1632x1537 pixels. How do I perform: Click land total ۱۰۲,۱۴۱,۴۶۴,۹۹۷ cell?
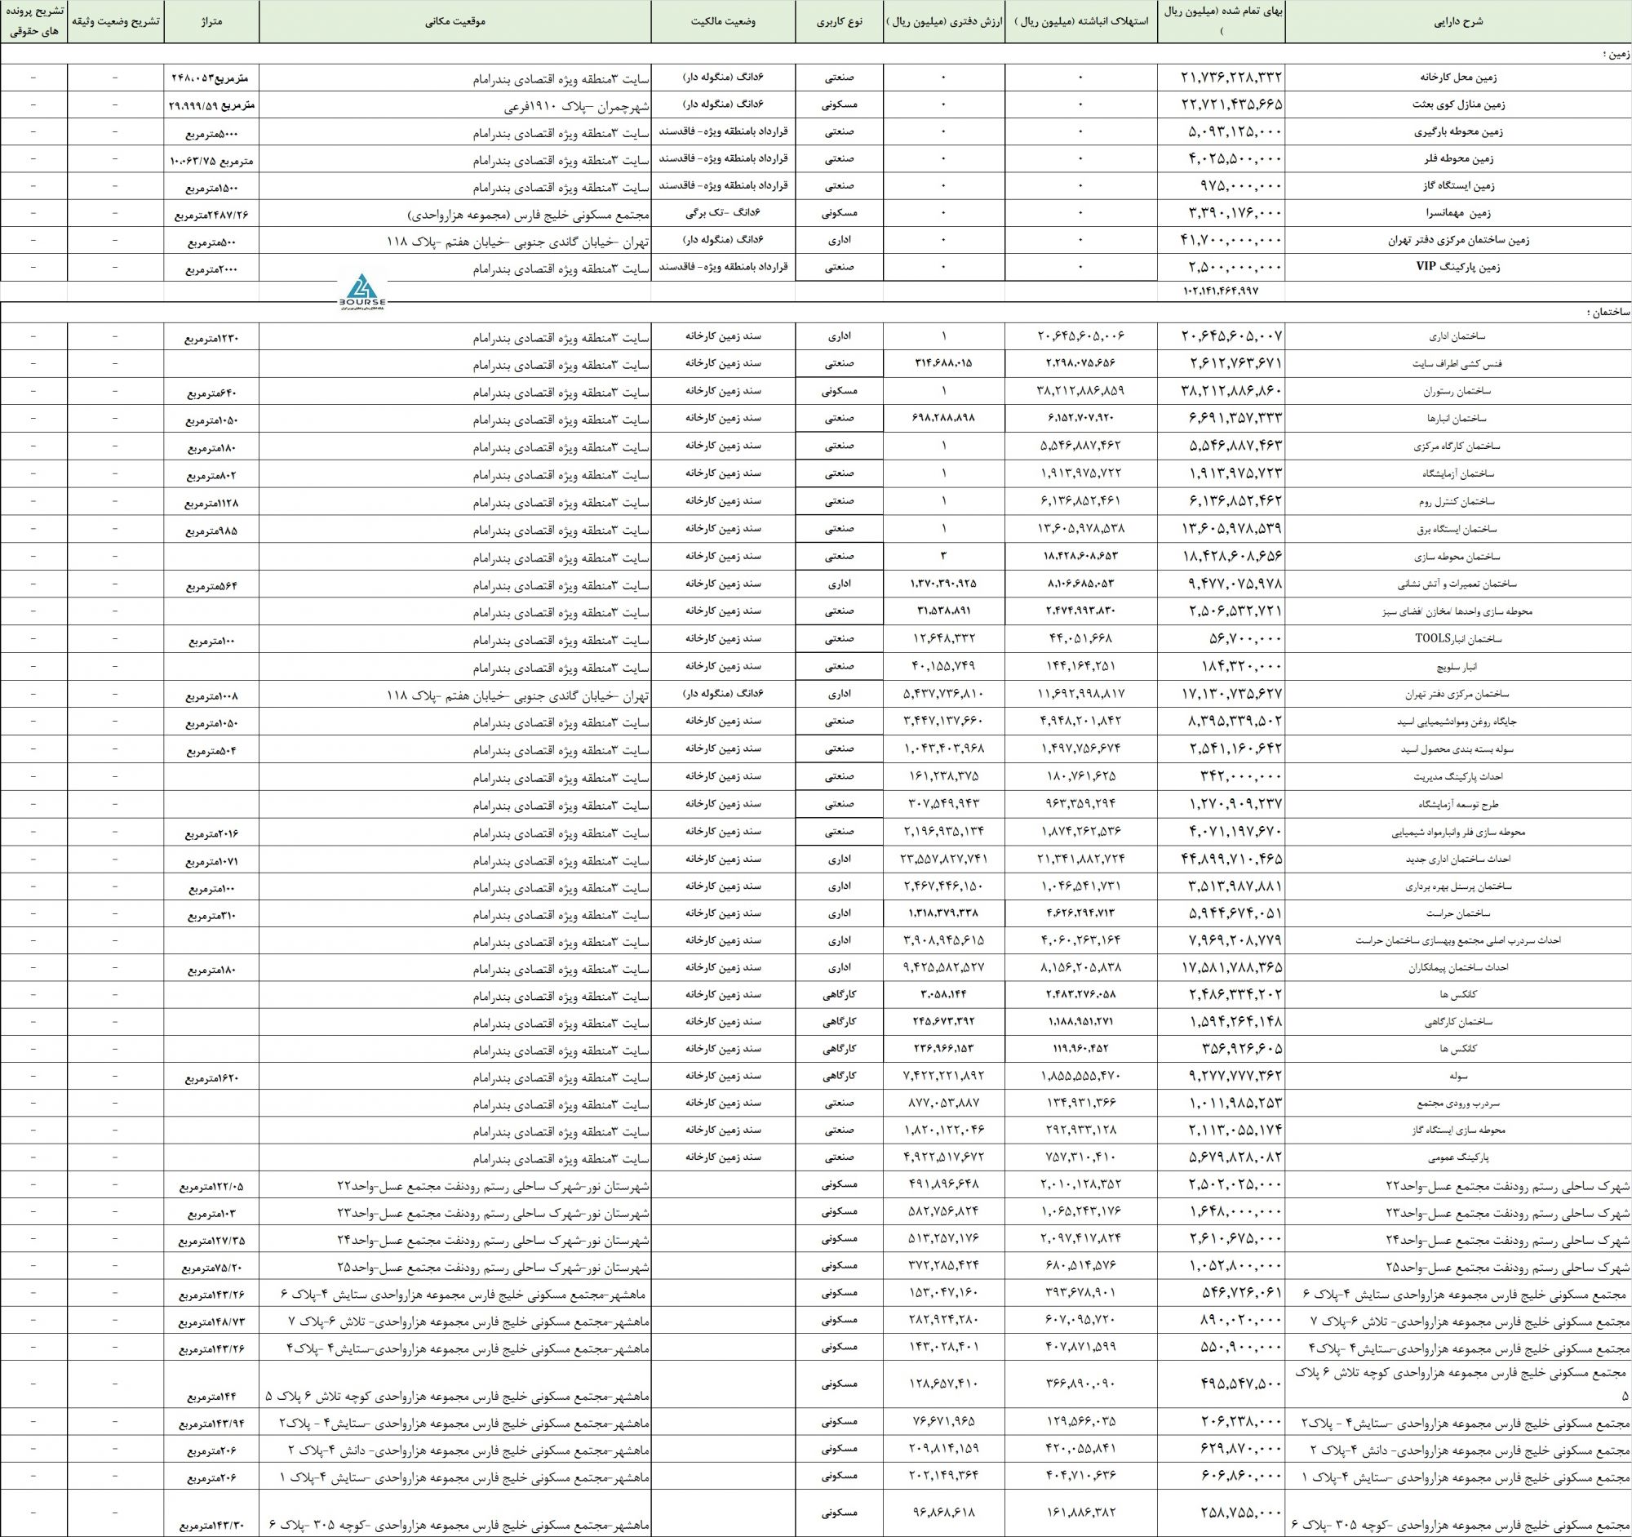(x=1222, y=291)
